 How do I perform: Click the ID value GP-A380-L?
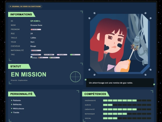[35, 21]
